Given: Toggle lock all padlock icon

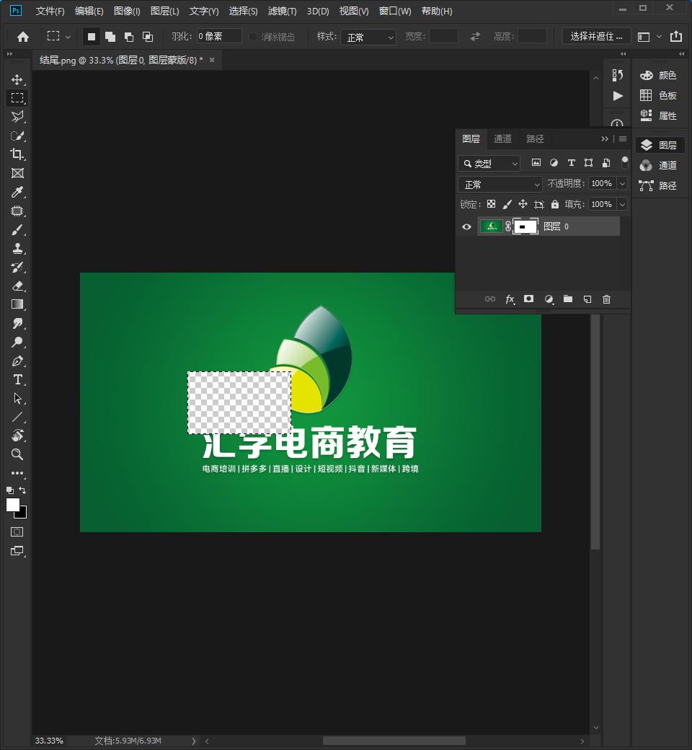Looking at the screenshot, I should pyautogui.click(x=555, y=204).
